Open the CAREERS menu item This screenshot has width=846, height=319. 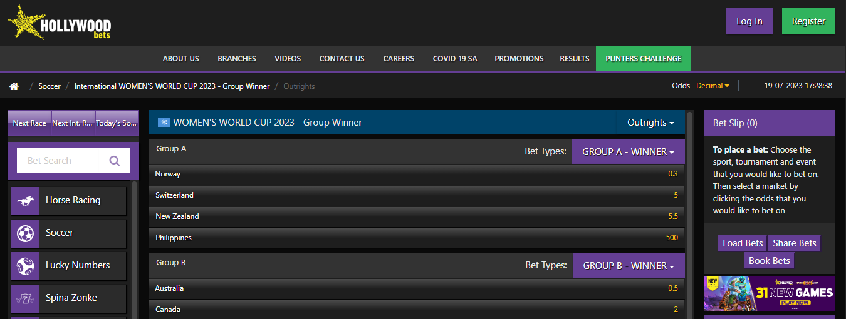pyautogui.click(x=399, y=59)
